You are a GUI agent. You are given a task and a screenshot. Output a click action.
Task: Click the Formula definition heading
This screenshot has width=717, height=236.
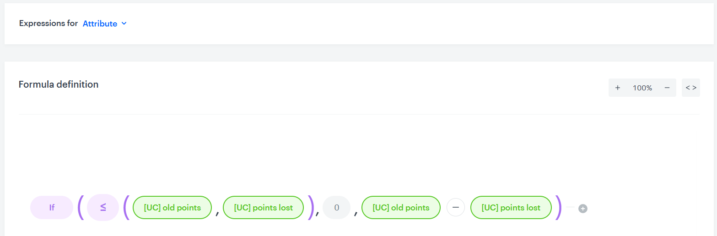(59, 84)
